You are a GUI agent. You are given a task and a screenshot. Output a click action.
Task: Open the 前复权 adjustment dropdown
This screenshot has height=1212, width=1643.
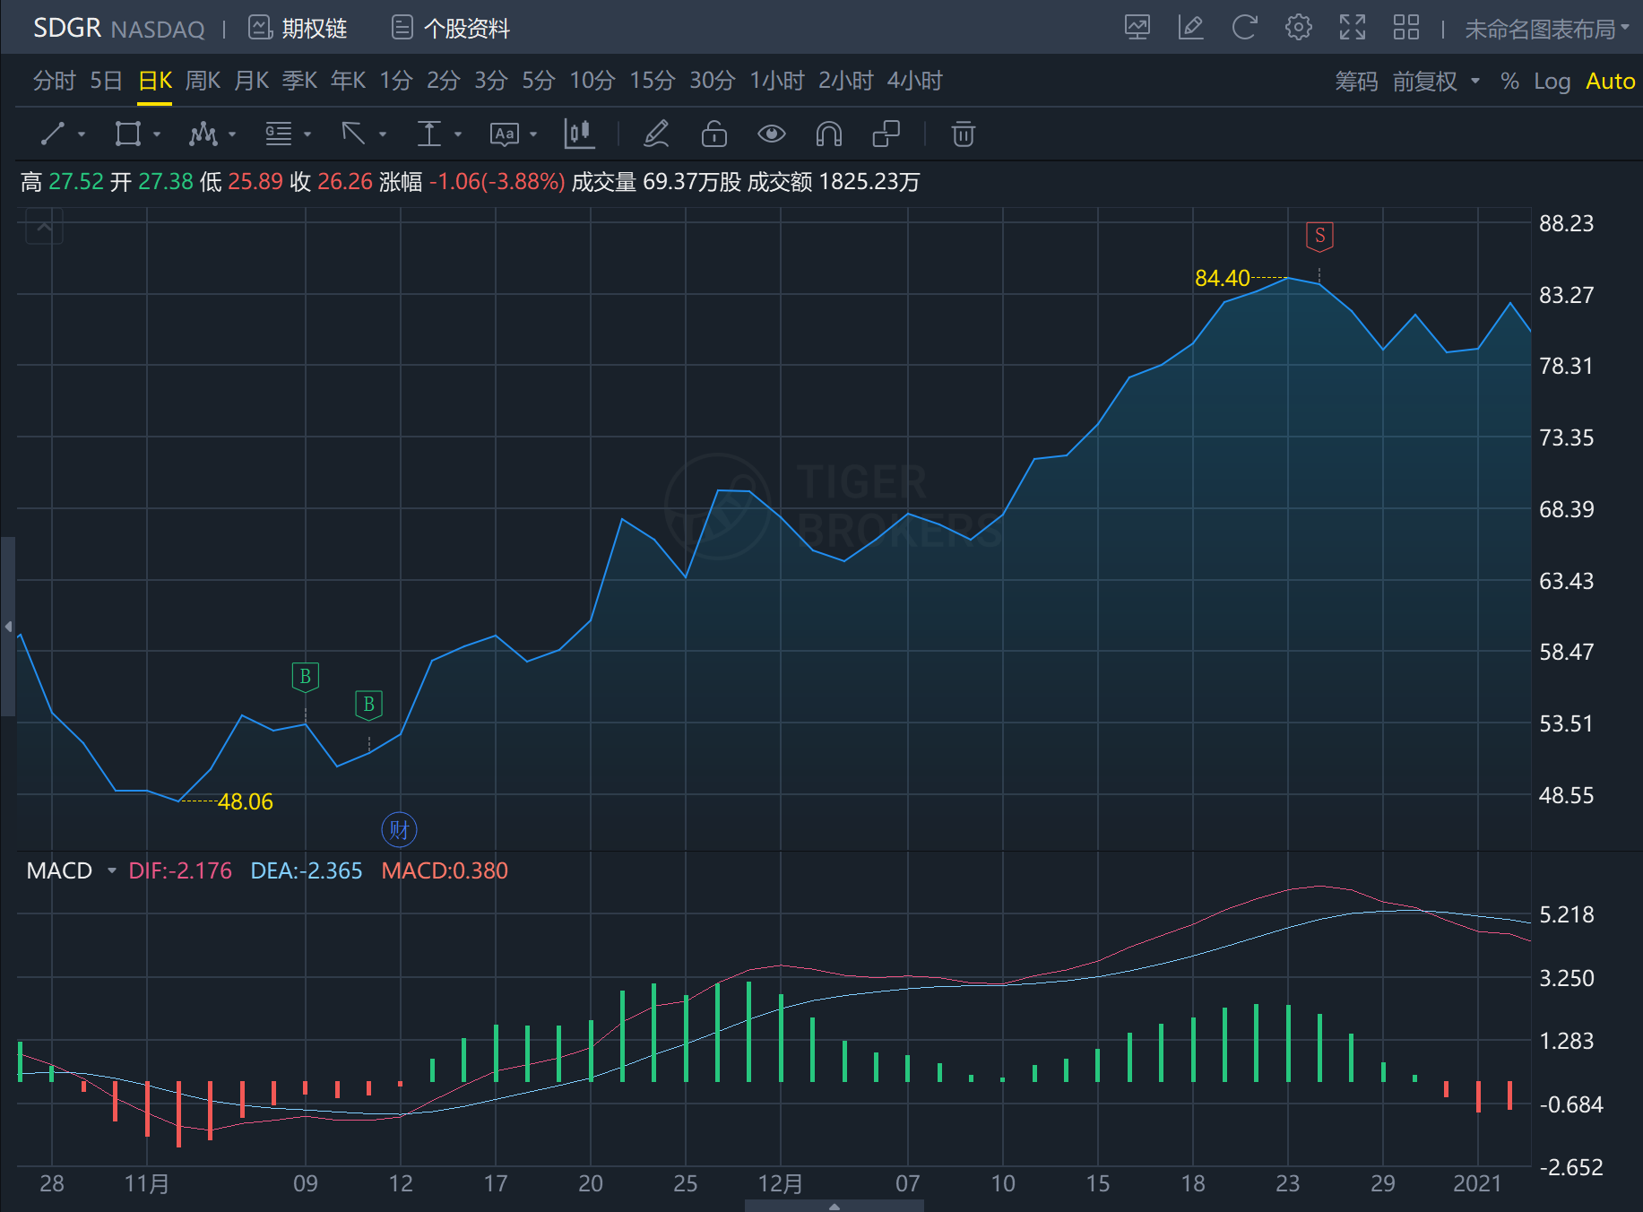[1435, 82]
